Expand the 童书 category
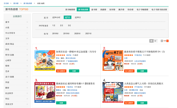 coord(27,22)
